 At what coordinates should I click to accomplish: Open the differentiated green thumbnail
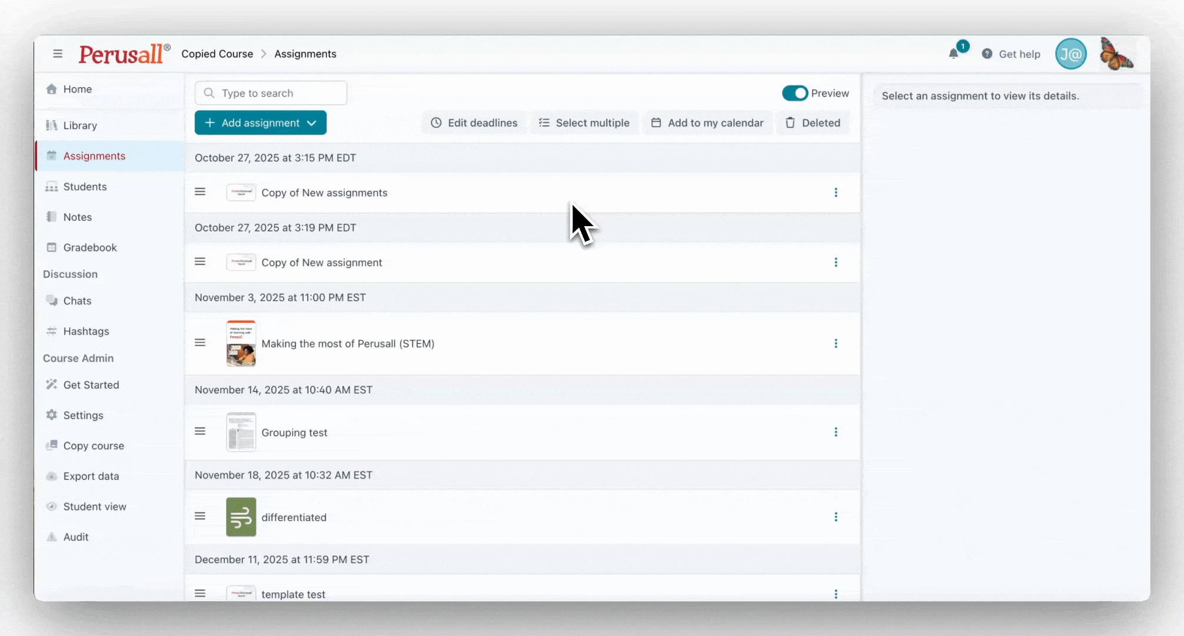click(241, 517)
